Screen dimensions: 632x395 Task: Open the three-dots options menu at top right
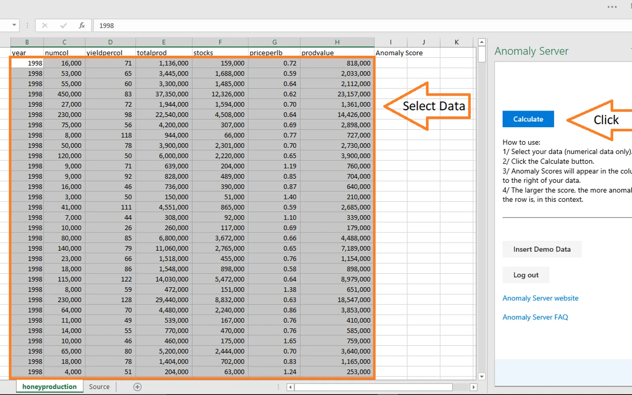point(612,7)
